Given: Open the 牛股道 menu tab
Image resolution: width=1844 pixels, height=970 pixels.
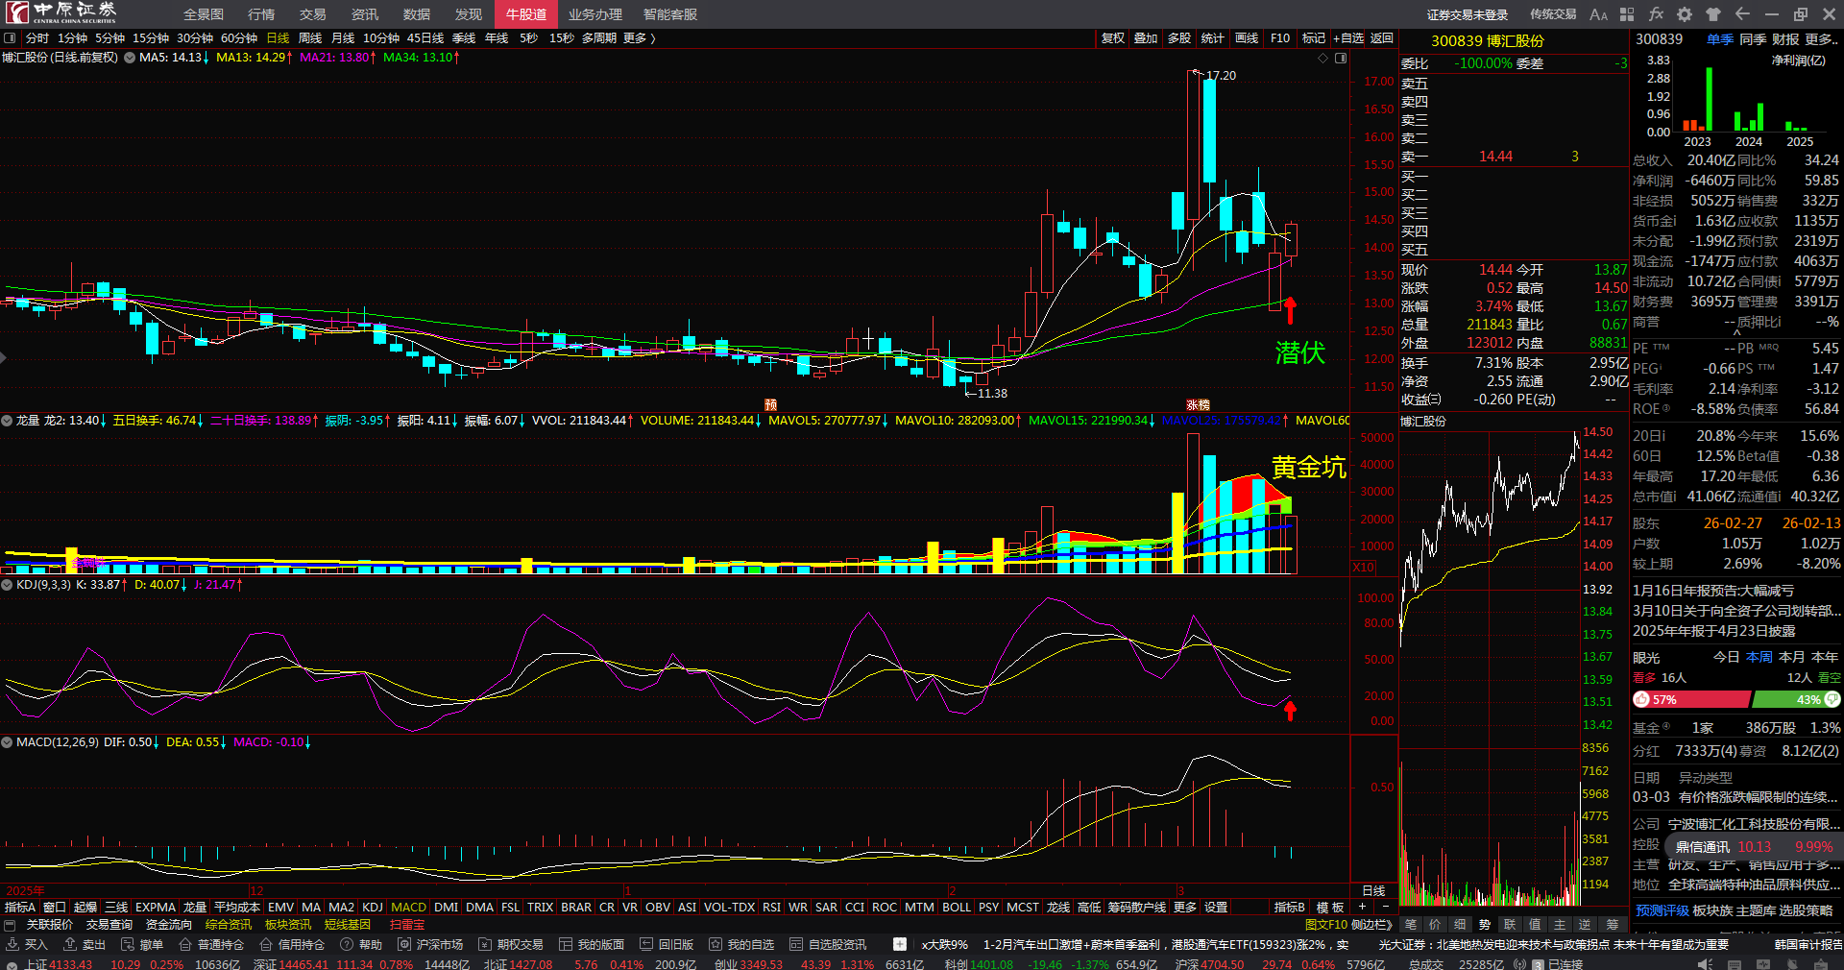Looking at the screenshot, I should pos(526,14).
